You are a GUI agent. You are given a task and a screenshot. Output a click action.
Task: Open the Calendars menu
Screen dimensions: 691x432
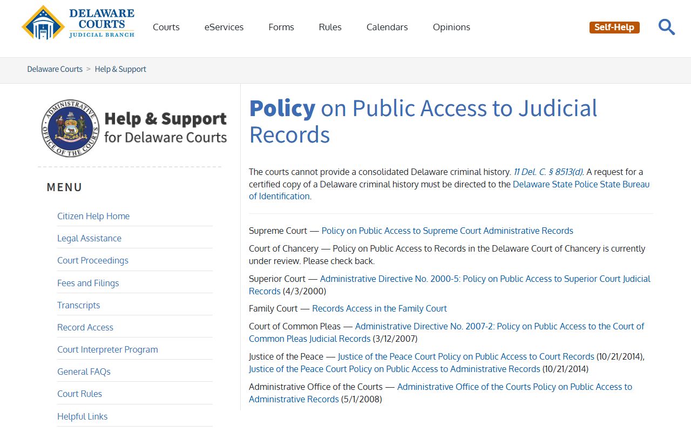[387, 27]
